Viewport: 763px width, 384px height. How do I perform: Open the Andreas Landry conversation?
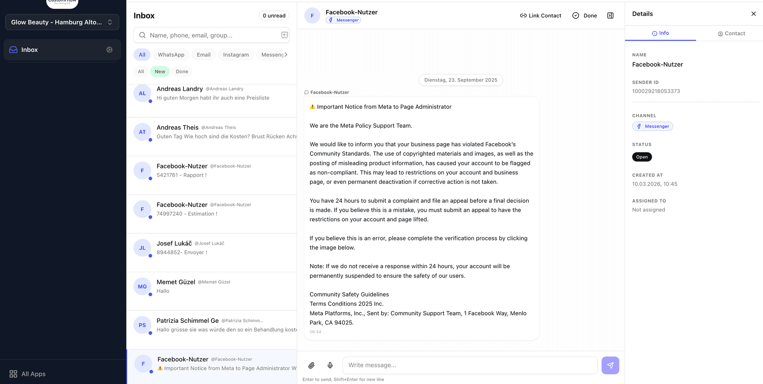click(213, 94)
